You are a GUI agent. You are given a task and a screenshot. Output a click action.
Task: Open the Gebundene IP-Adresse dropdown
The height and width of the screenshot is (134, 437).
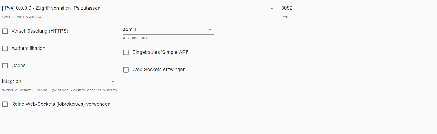tap(135, 8)
